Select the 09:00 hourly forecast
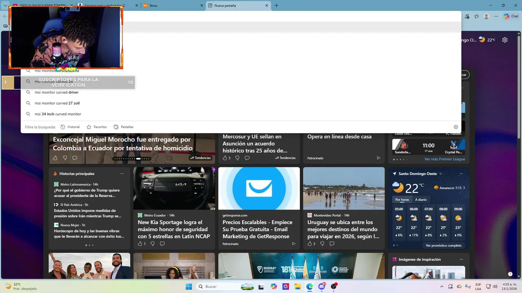Viewport: 522px width, 293px height. (458, 222)
